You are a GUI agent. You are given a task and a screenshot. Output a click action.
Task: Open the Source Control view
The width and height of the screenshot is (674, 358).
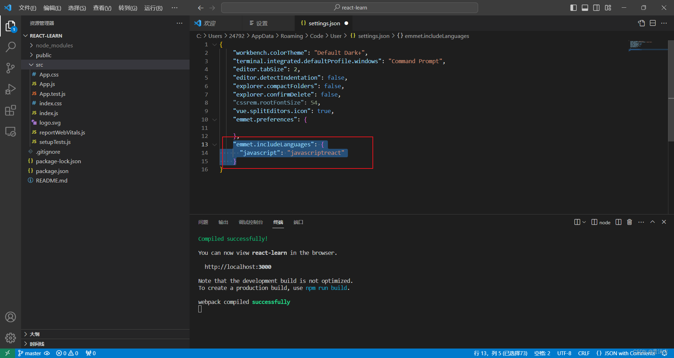pyautogui.click(x=11, y=68)
